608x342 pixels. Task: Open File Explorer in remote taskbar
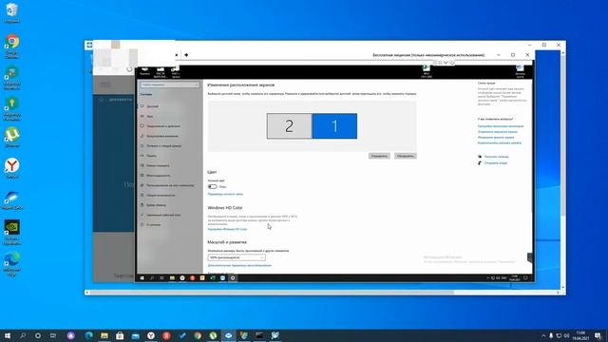pyautogui.click(x=172, y=278)
